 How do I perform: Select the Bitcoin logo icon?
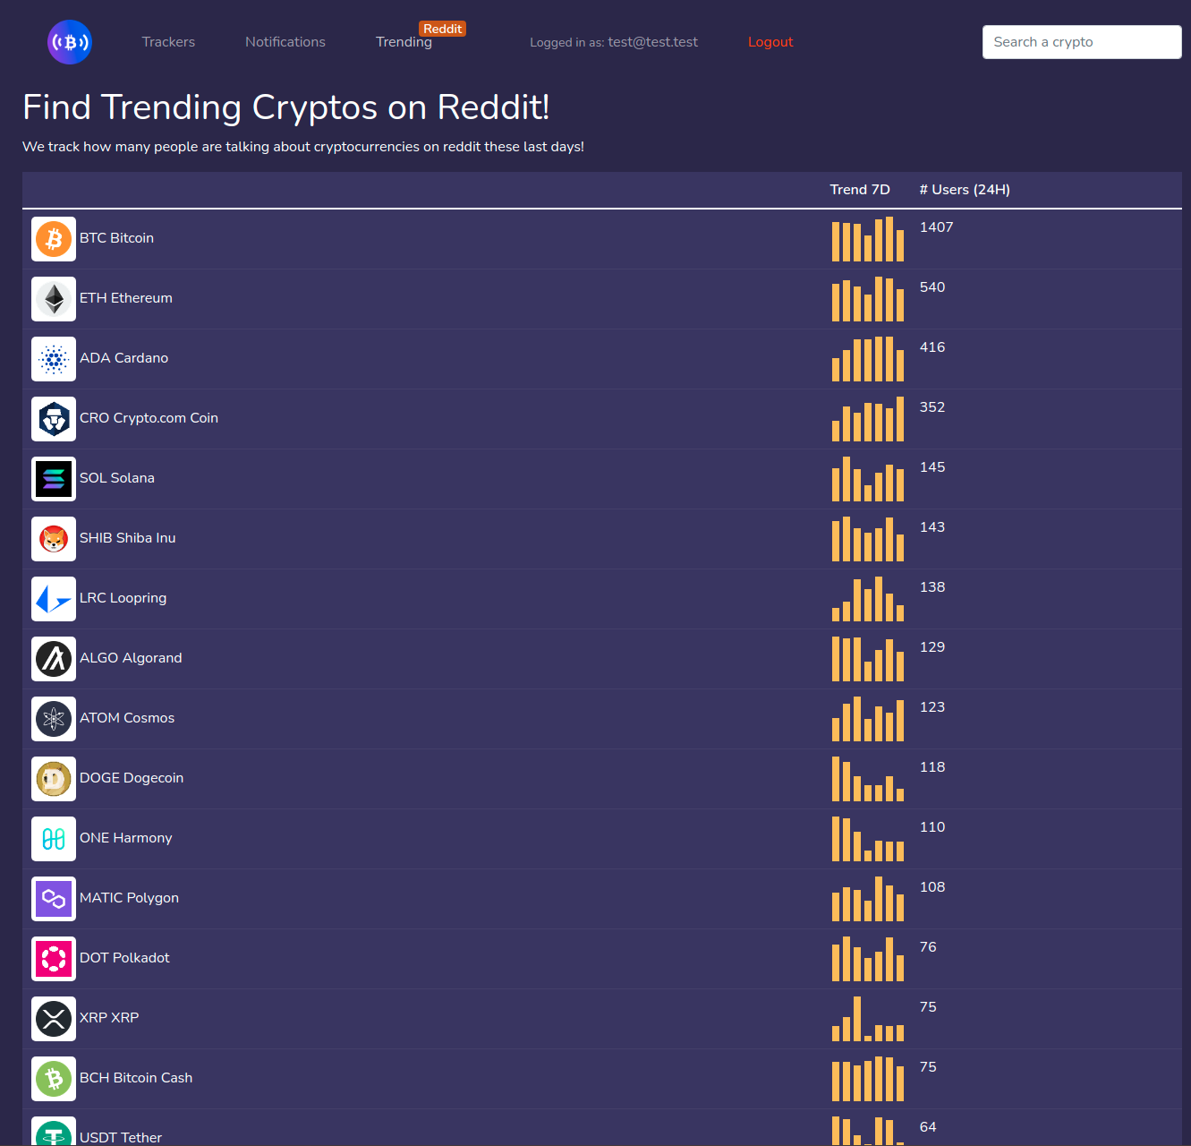pos(53,239)
